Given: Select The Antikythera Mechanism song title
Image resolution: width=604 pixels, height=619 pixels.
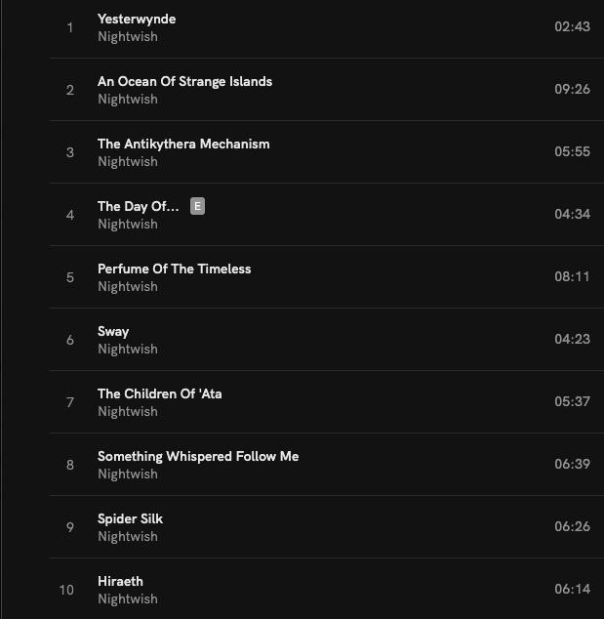Looking at the screenshot, I should (x=183, y=144).
